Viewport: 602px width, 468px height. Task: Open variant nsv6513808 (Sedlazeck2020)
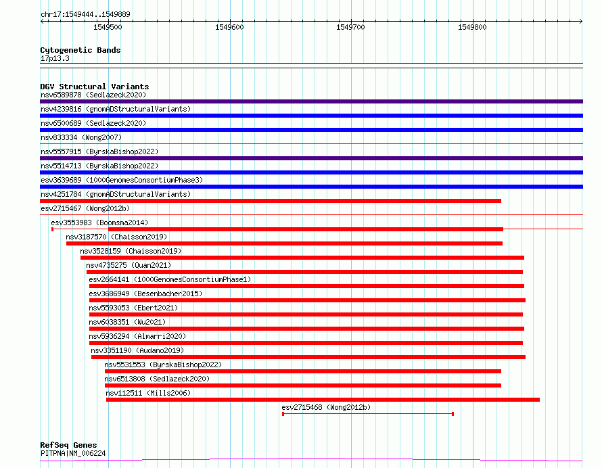tap(157, 379)
